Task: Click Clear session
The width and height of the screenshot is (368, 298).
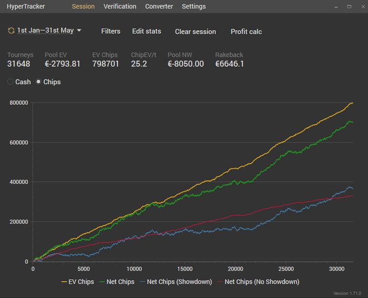Action: [x=196, y=32]
